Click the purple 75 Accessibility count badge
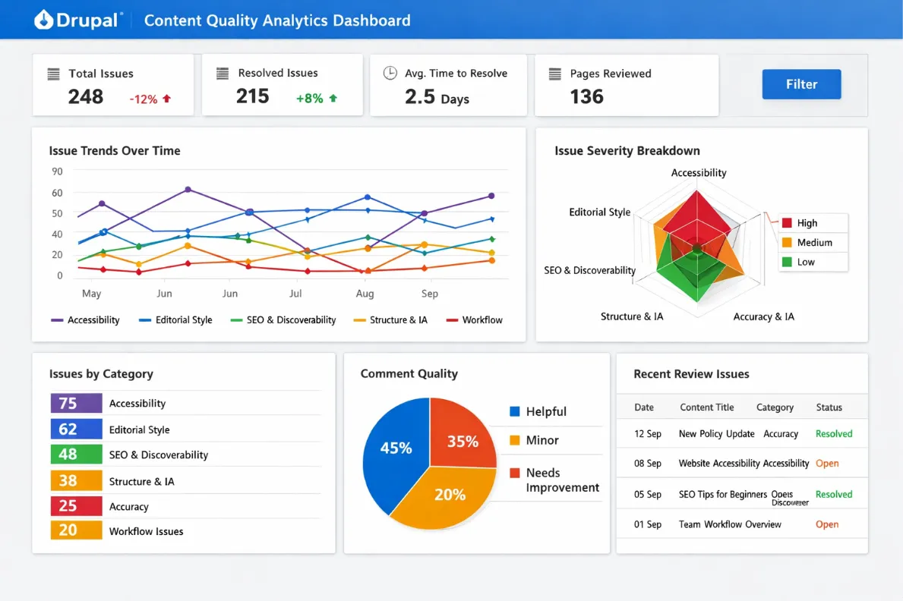This screenshot has height=601, width=903. 76,403
